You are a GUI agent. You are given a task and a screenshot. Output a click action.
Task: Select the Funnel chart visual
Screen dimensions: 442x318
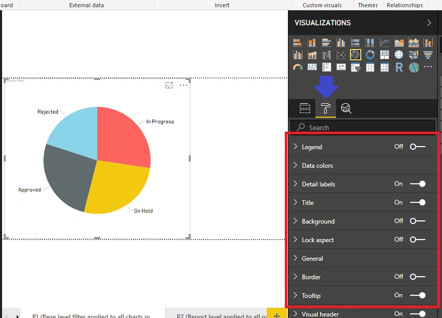[428, 55]
